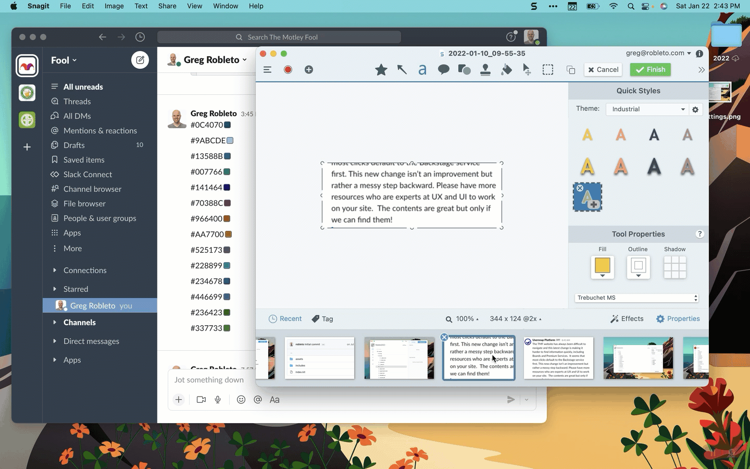750x469 pixels.
Task: Insert a mention with the @ icon
Action: [257, 400]
